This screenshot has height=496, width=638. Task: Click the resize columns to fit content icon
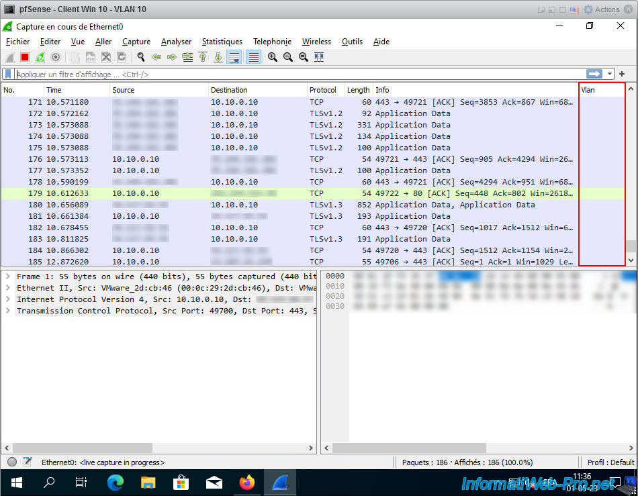pyautogui.click(x=319, y=57)
